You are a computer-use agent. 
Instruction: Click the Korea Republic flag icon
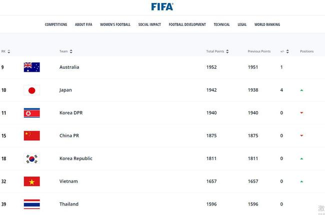pyautogui.click(x=31, y=159)
